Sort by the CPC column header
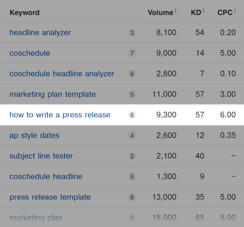This screenshot has width=244, height=227. (x=225, y=13)
